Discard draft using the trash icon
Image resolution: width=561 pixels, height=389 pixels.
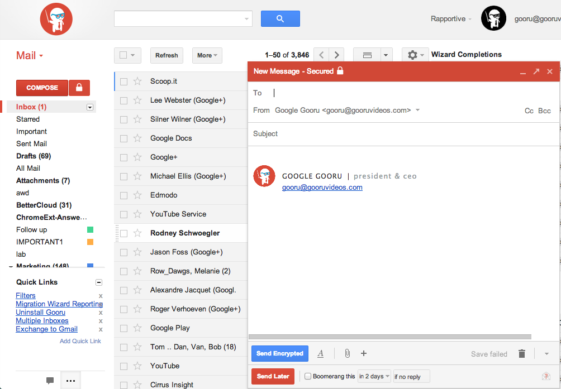click(x=522, y=354)
